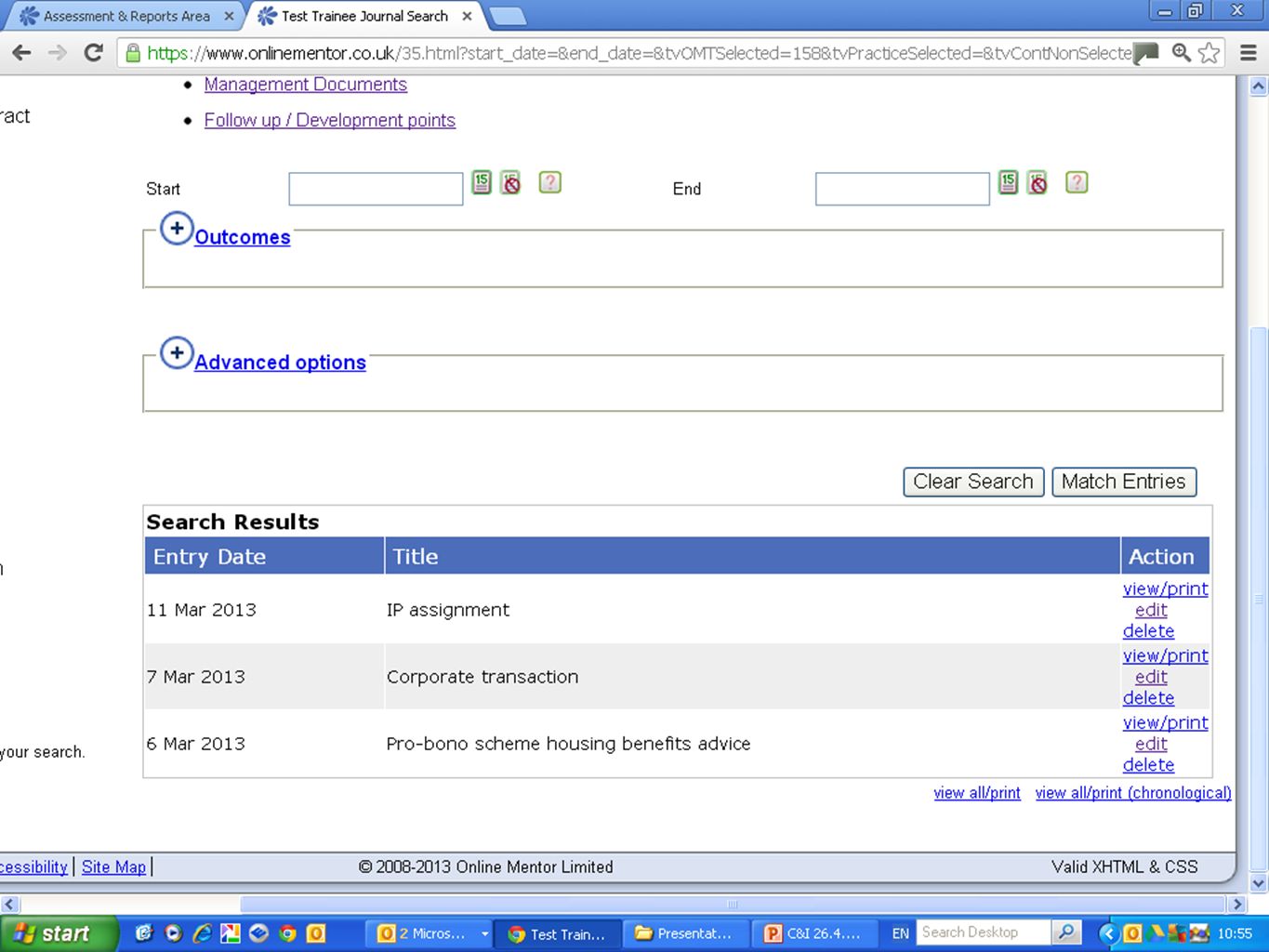
Task: Open the Chrome menu hamburger icon
Action: point(1249,53)
